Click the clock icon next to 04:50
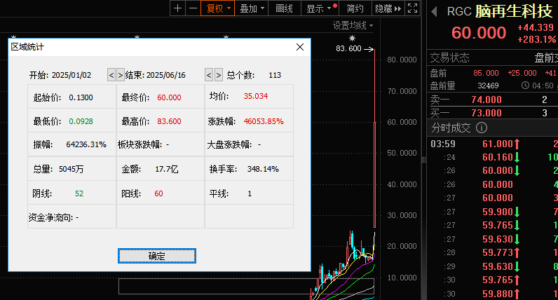 [x=526, y=86]
